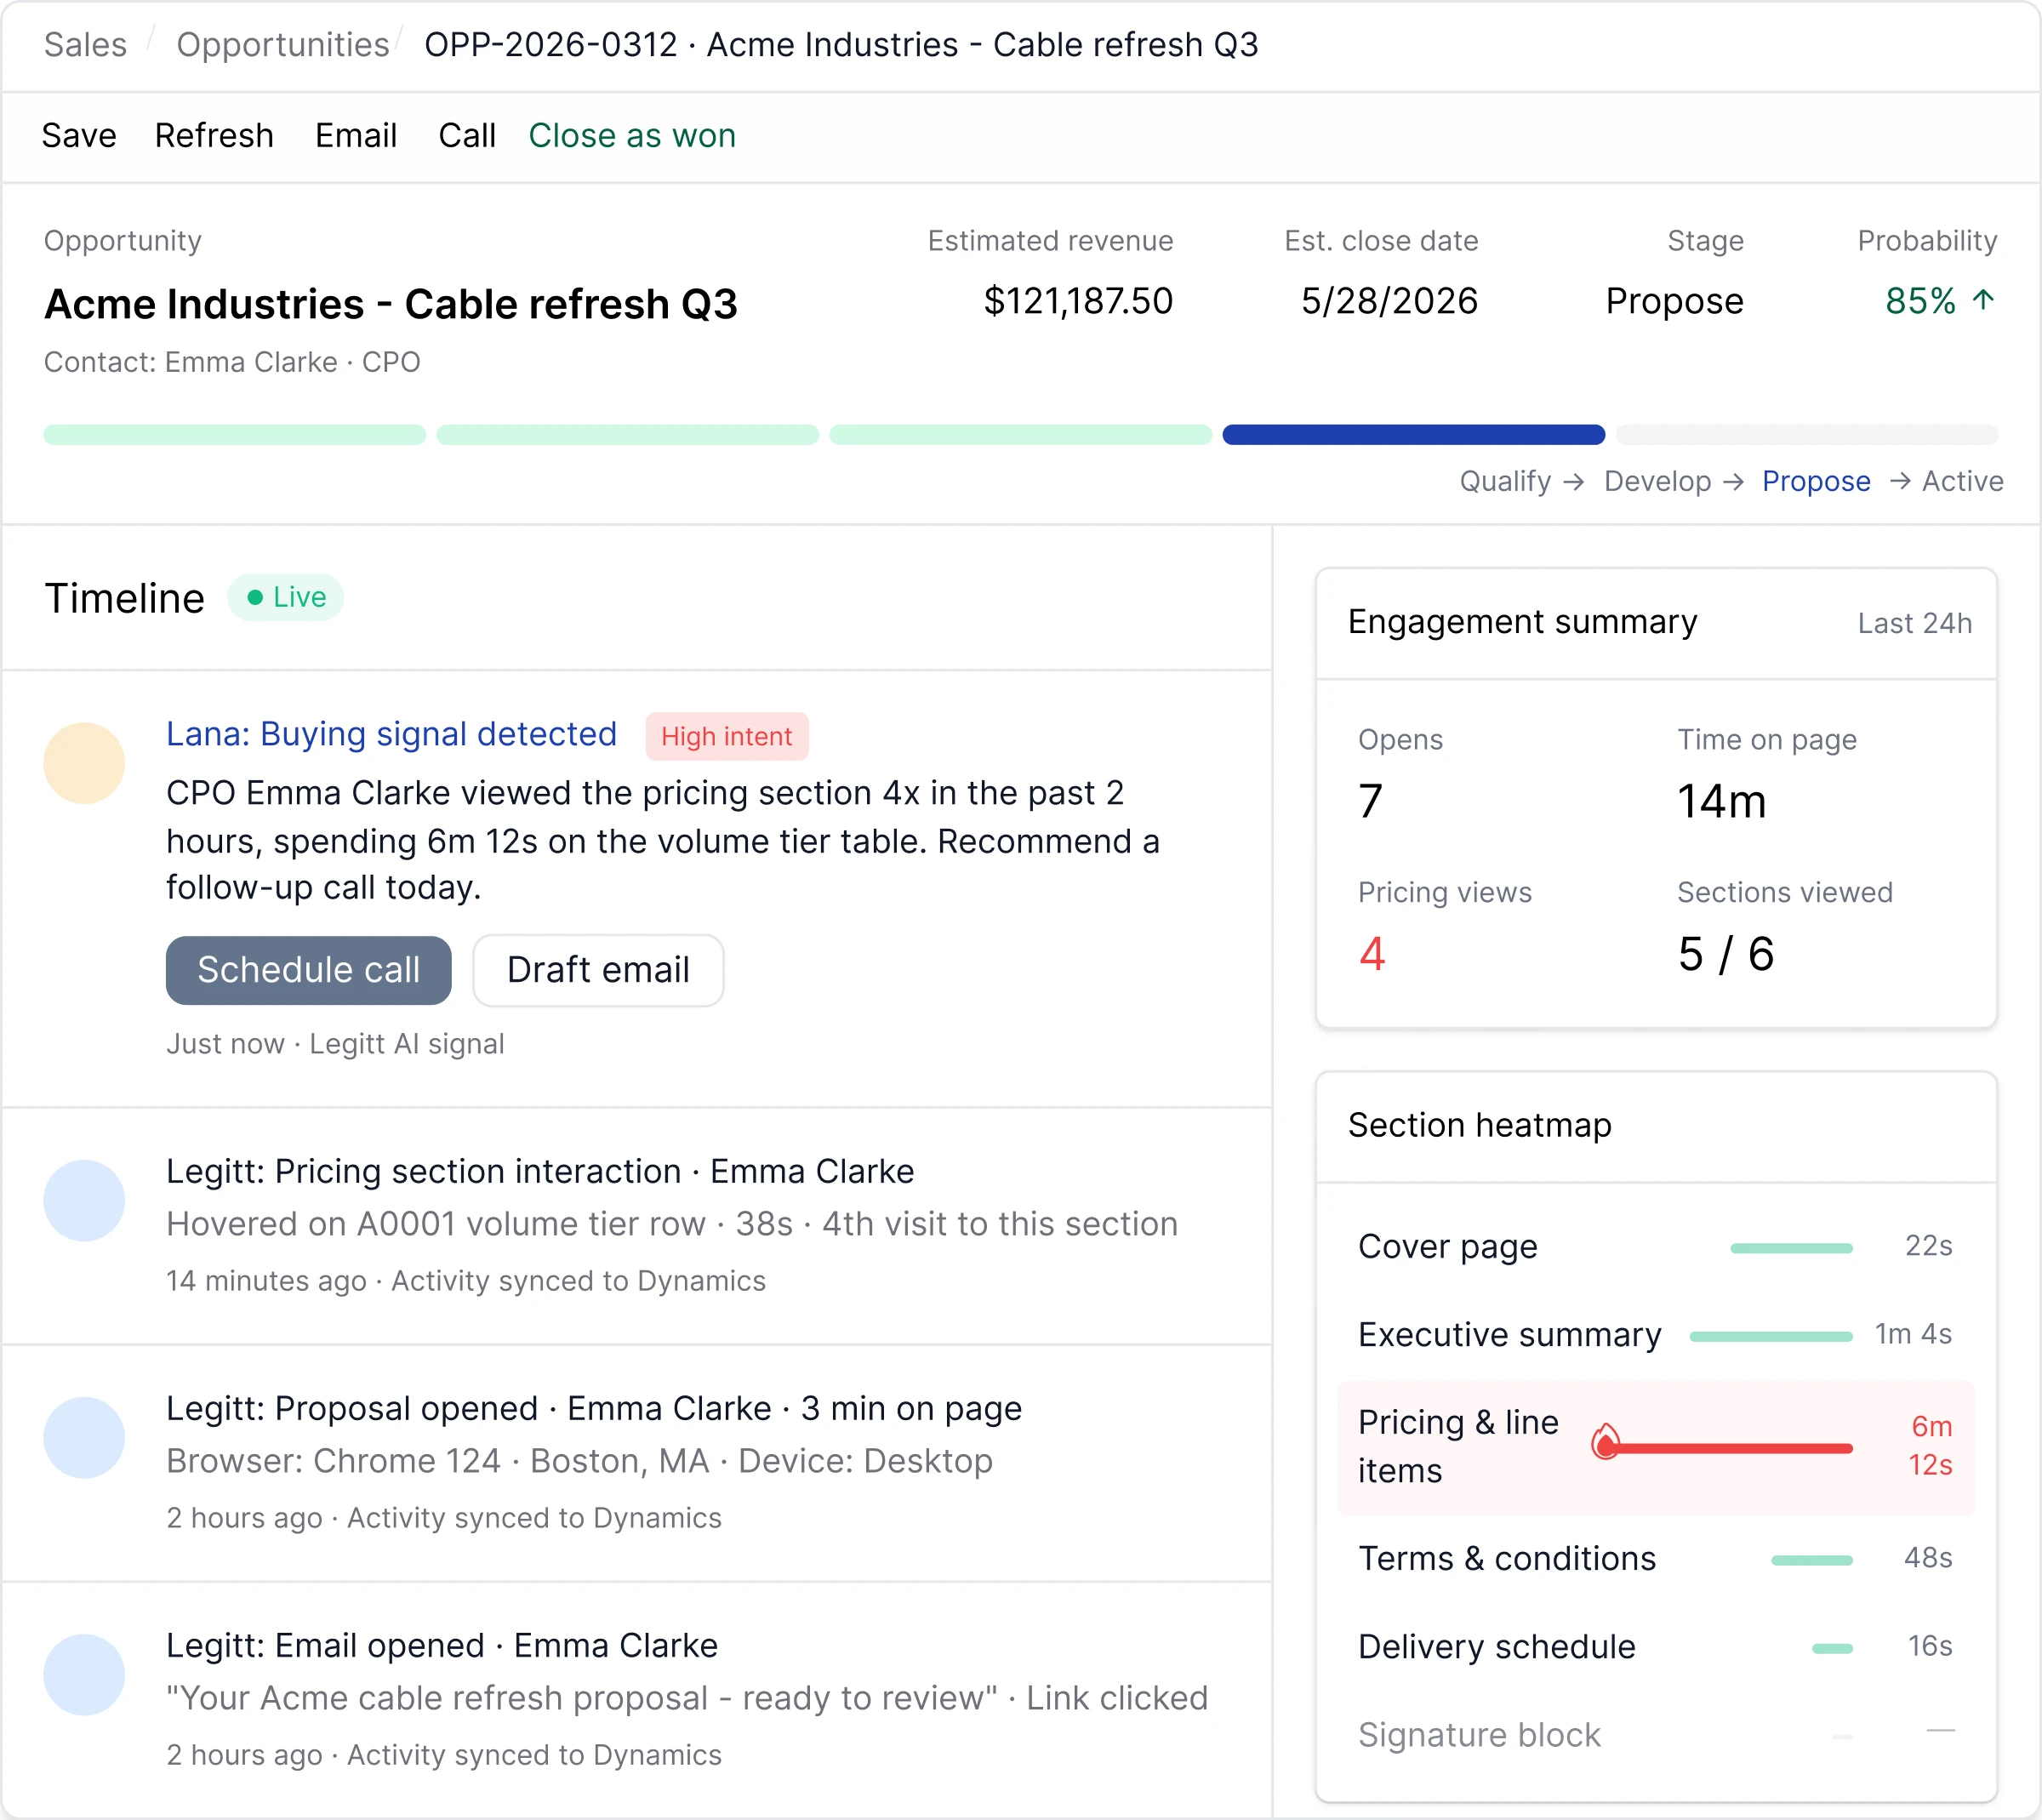The height and width of the screenshot is (1820, 2042).
Task: Click Draft email button
Action: (x=598, y=969)
